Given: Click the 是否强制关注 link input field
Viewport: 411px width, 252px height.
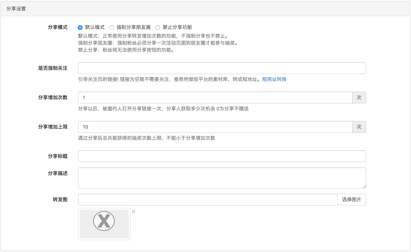Looking at the screenshot, I should coord(222,68).
